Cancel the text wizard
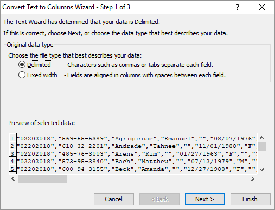 click(114, 199)
